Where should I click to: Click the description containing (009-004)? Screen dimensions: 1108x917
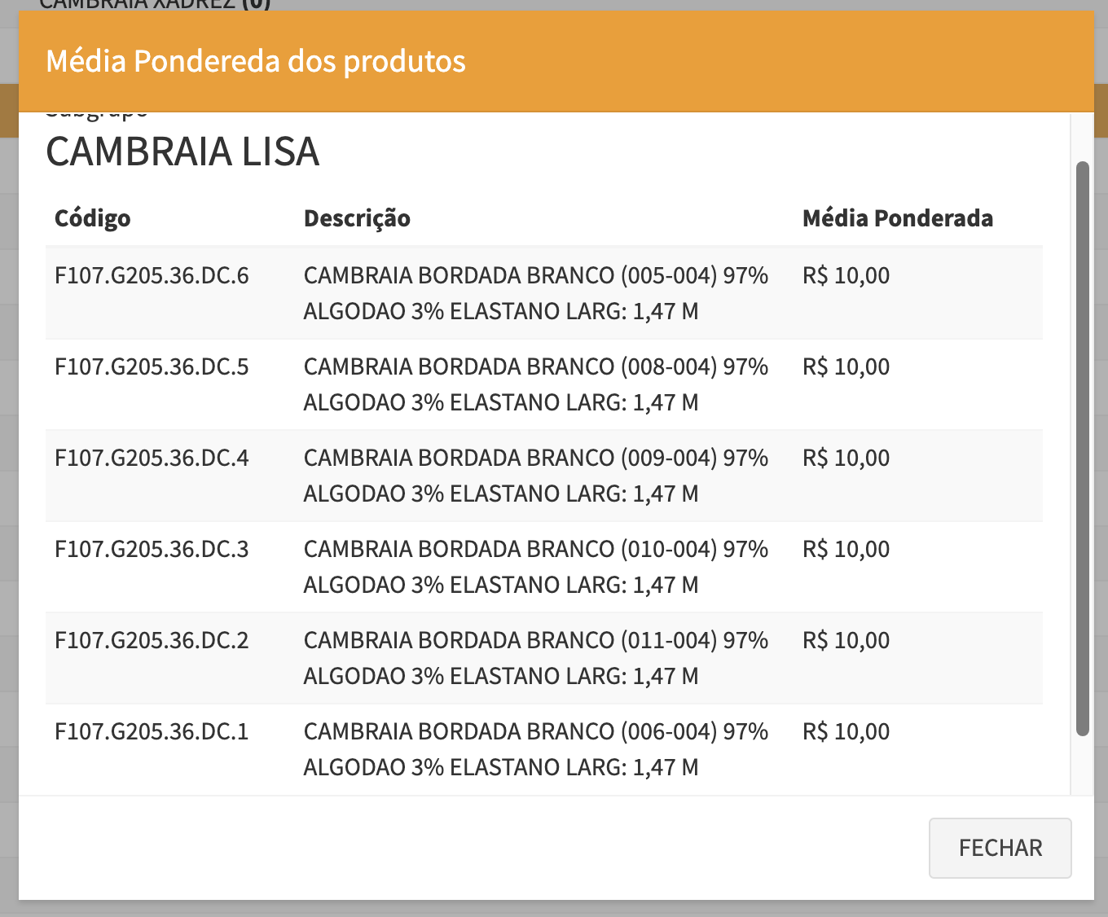(535, 476)
